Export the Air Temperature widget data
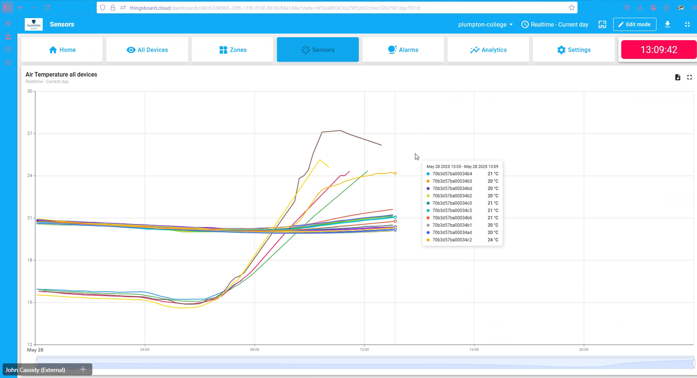This screenshot has height=378, width=697. coord(678,78)
